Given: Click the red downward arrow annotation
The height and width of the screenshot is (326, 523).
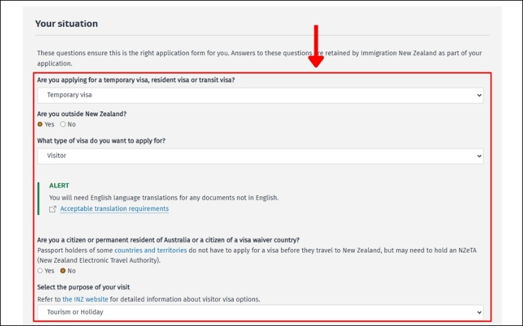Looking at the screenshot, I should pos(316,47).
